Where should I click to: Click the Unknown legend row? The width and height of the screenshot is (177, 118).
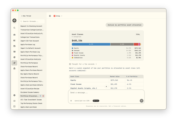pyautogui.click(x=106, y=50)
